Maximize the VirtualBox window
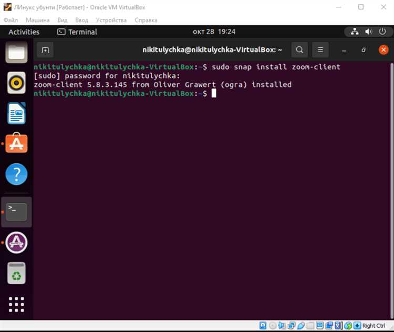The image size is (394, 332). [x=361, y=7]
